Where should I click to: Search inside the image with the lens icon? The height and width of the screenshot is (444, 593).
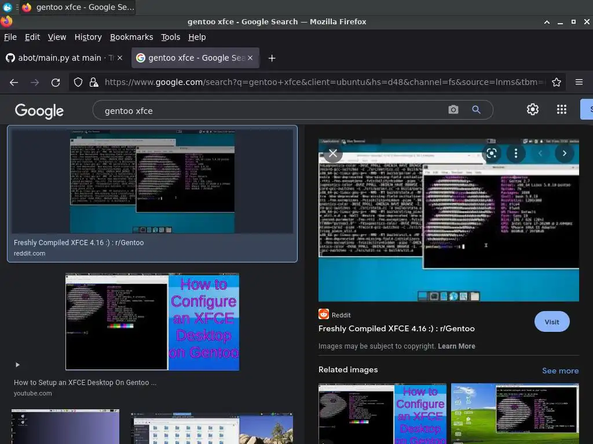pyautogui.click(x=491, y=153)
